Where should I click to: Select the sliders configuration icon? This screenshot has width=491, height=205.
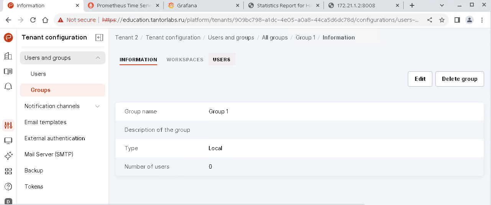pos(8,125)
